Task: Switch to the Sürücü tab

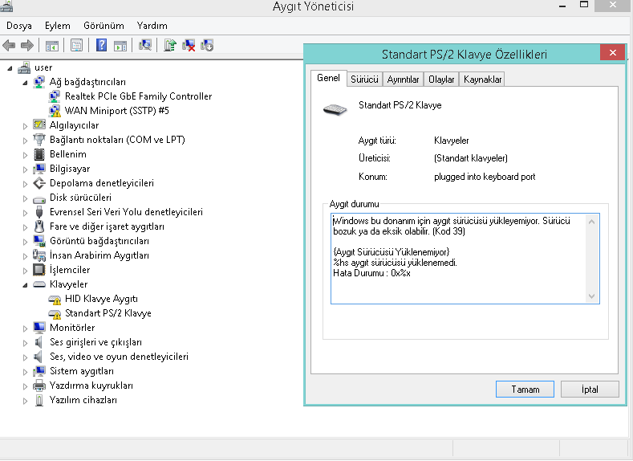Action: (364, 80)
